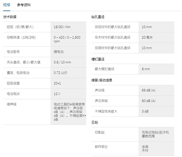Select the 扭矩（软/硬/最大） row label
Viewport: 182px width, 157px height.
click(20, 27)
